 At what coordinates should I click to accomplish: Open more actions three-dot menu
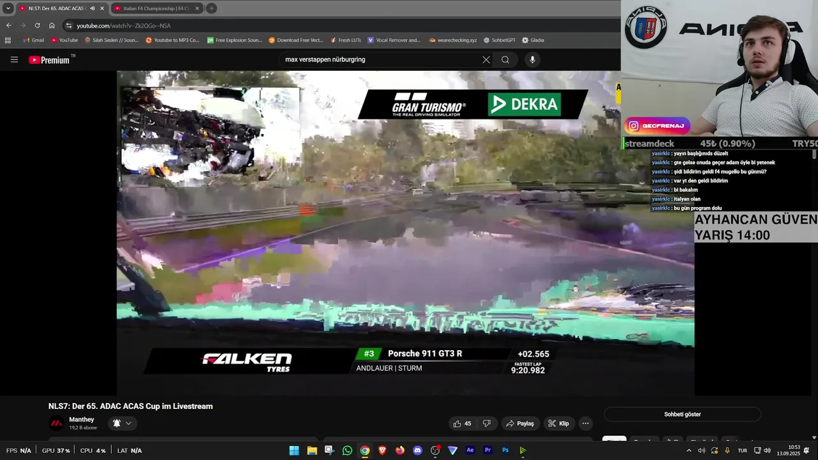pos(585,424)
